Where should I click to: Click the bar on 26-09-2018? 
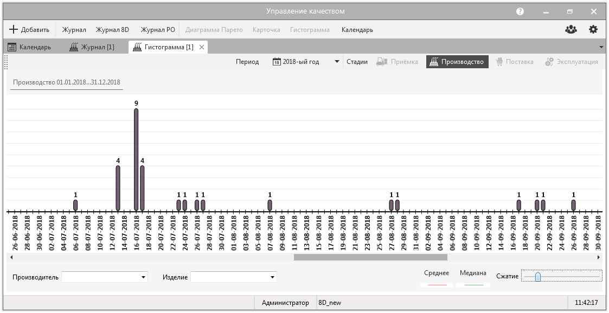[x=573, y=205]
